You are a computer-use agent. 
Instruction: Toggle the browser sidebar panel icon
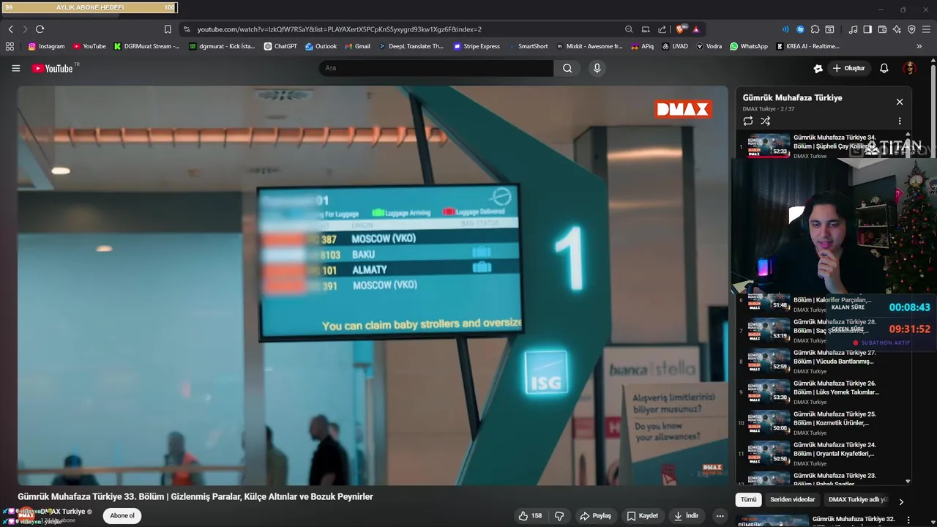(x=867, y=29)
